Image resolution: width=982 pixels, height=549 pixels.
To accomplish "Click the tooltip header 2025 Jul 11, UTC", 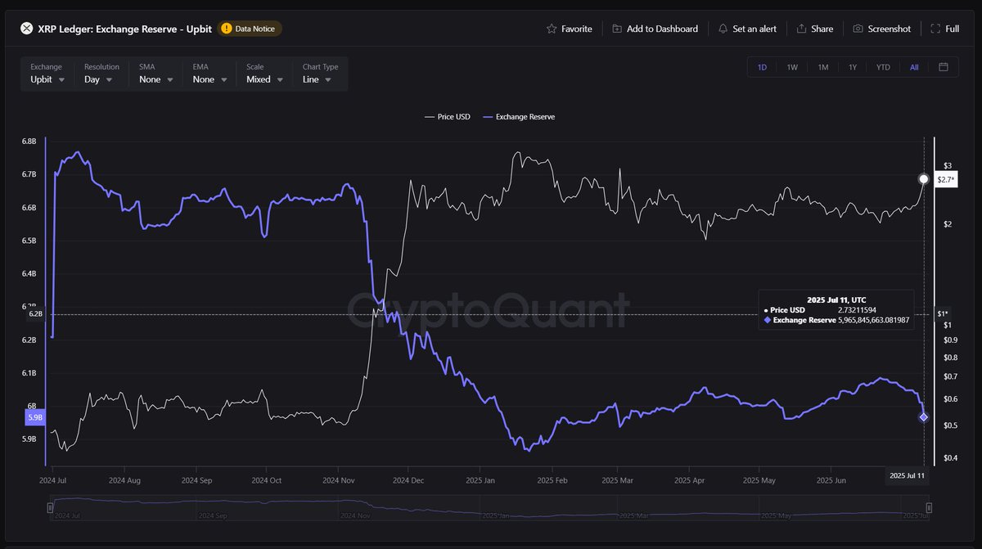I will click(836, 299).
